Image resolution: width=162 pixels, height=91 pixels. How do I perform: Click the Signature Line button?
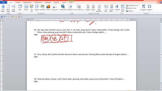132,6
